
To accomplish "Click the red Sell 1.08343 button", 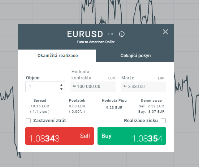I will (x=60, y=136).
